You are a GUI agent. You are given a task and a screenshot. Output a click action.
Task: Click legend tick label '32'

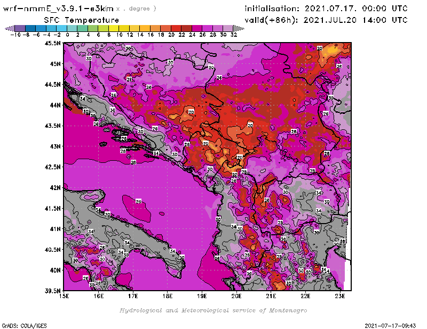click(x=234, y=35)
